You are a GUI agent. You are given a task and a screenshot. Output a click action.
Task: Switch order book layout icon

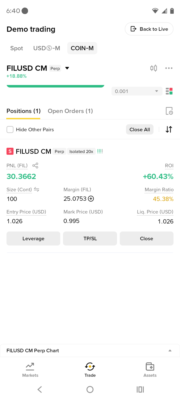coord(169,91)
